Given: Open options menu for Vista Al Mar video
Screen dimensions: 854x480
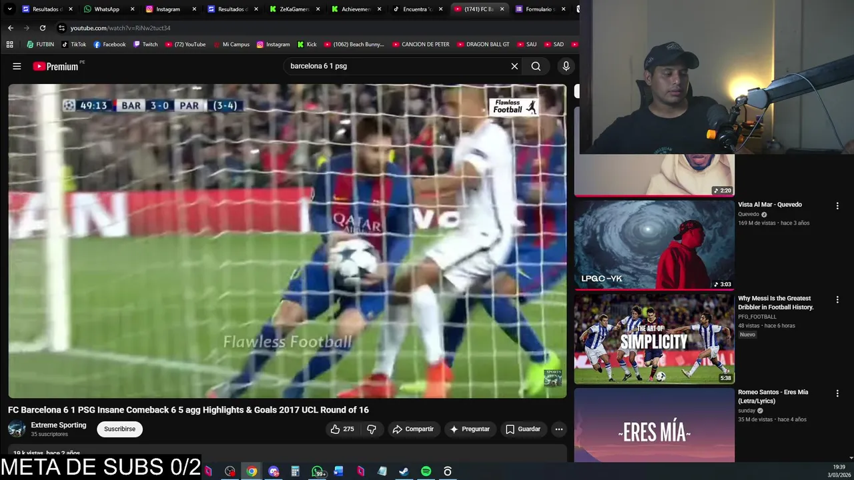Looking at the screenshot, I should [837, 206].
